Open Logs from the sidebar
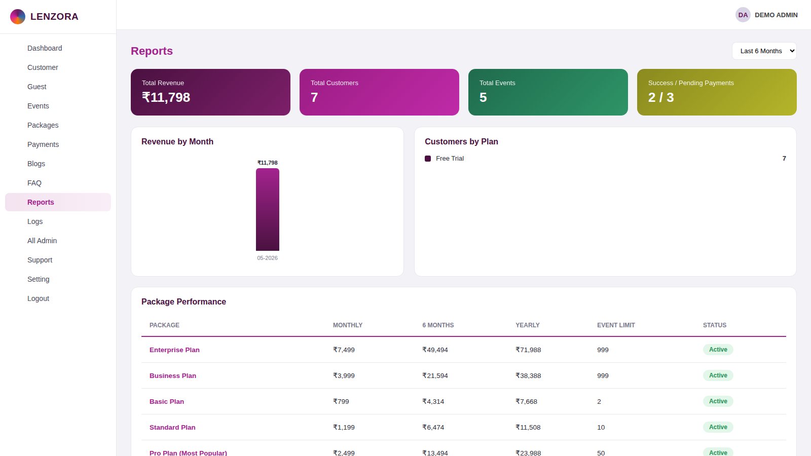 click(58, 221)
